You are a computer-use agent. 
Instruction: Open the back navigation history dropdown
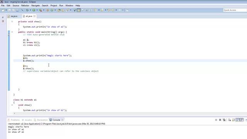click(116, 10)
